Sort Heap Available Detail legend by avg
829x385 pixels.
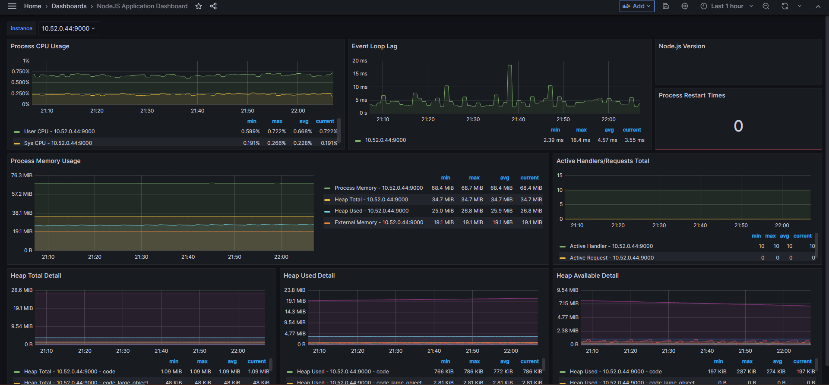point(778,361)
